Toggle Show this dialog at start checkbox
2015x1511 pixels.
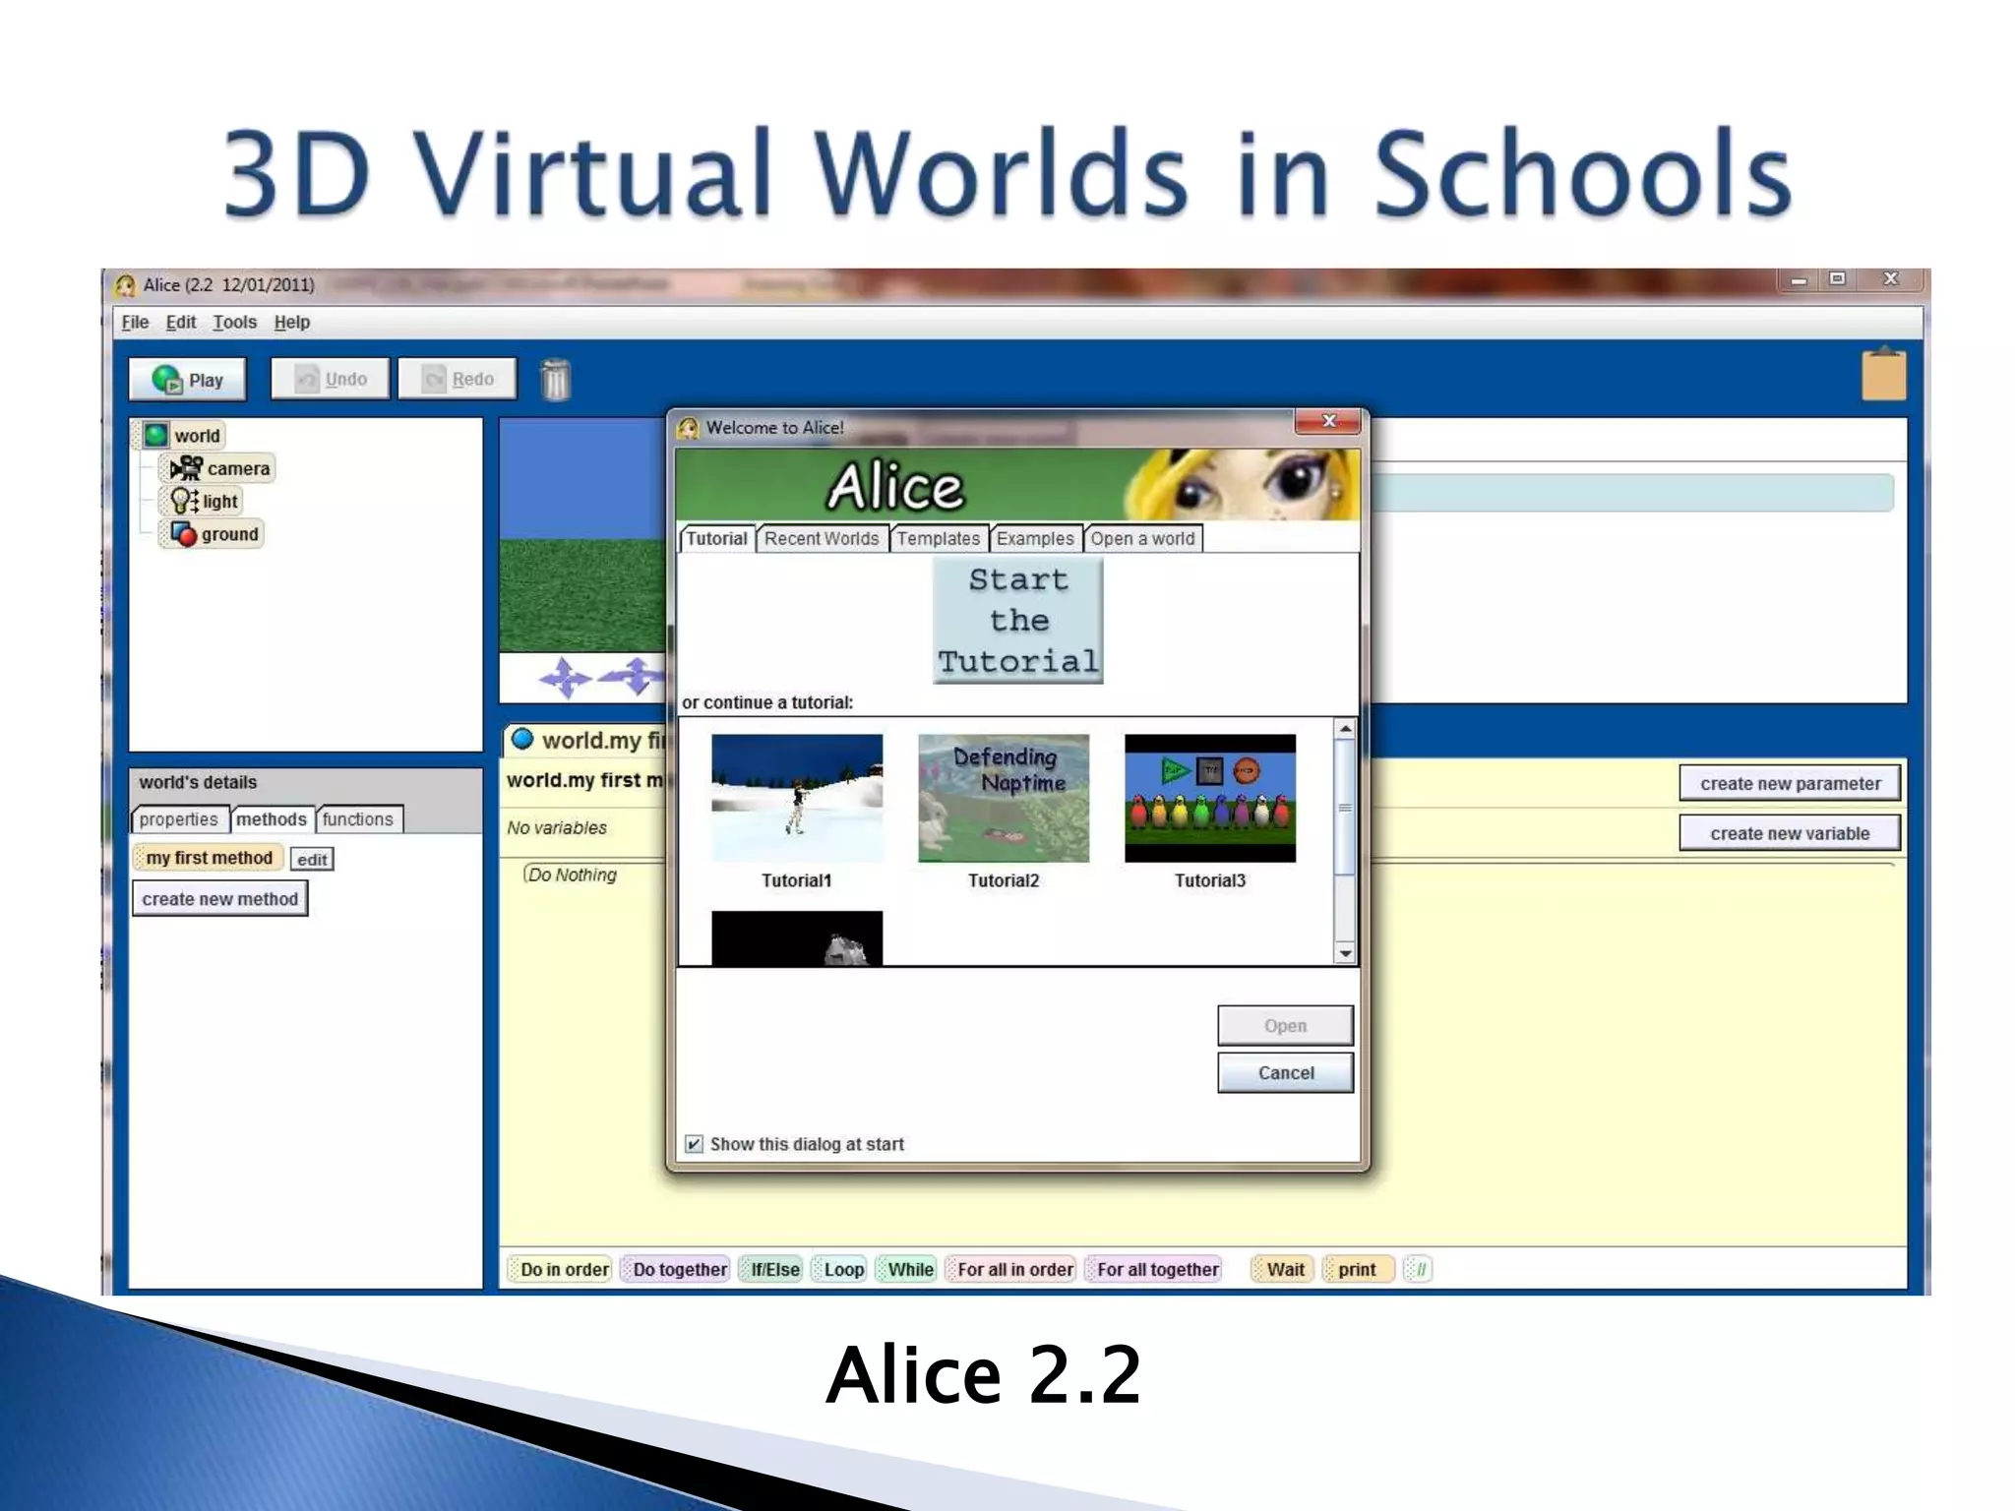694,1144
